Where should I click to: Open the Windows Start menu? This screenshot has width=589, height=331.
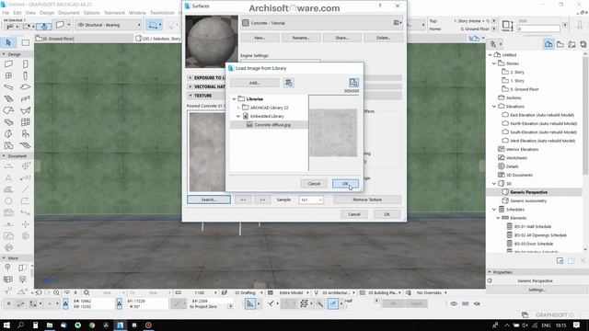(x=6, y=325)
